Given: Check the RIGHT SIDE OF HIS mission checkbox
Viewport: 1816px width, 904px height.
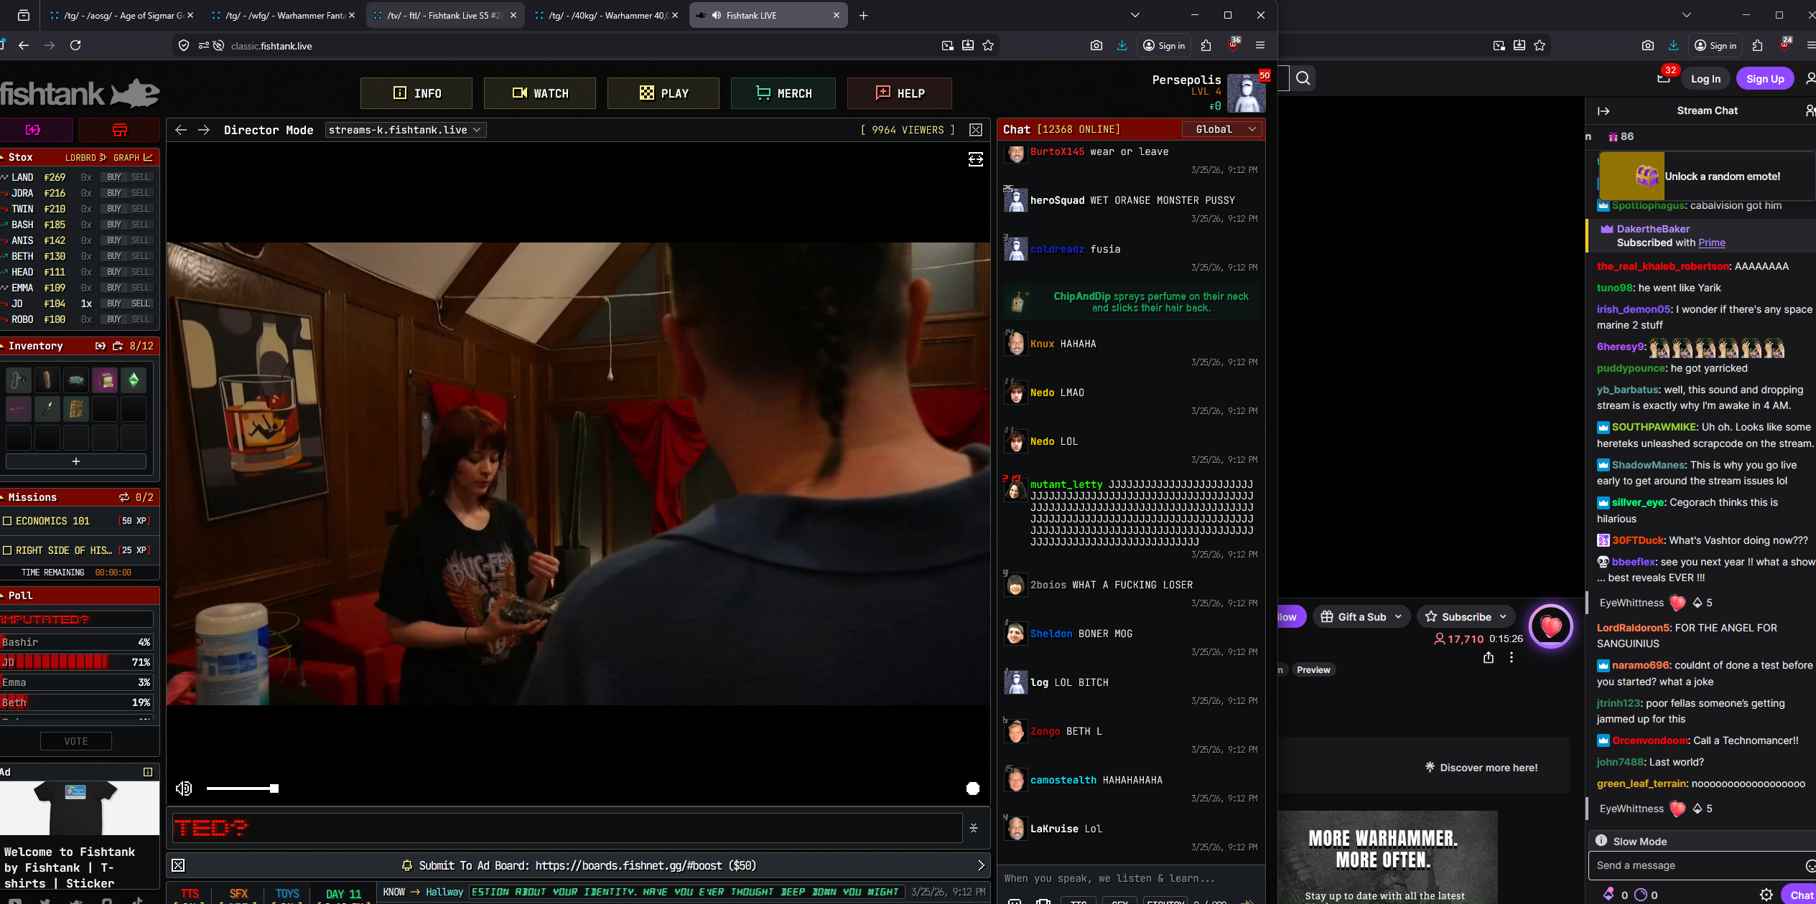Looking at the screenshot, I should click(x=7, y=550).
